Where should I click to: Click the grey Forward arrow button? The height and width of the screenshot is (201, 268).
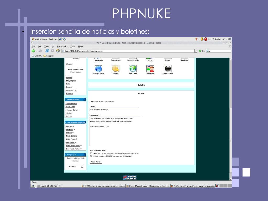click(40, 51)
